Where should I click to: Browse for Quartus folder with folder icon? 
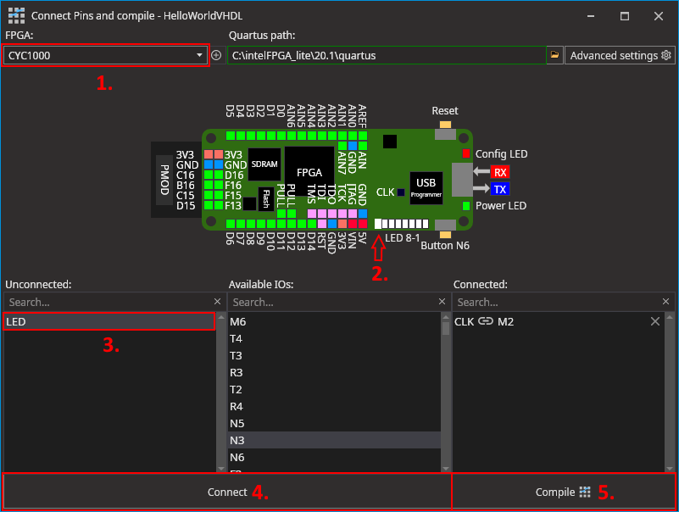click(x=554, y=55)
